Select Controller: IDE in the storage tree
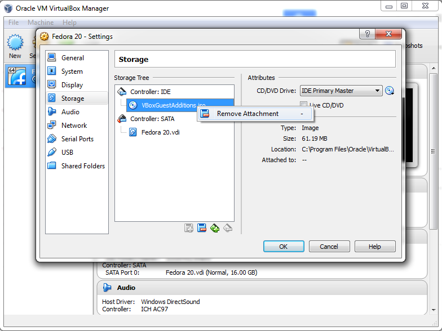The height and width of the screenshot is (331, 442). click(x=150, y=92)
